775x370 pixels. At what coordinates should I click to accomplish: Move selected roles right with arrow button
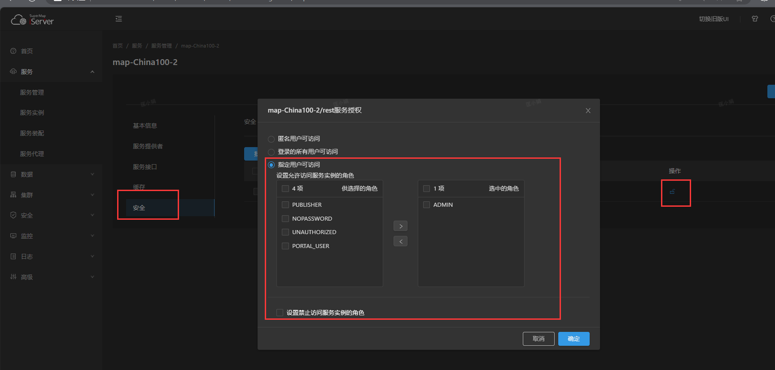tap(400, 226)
